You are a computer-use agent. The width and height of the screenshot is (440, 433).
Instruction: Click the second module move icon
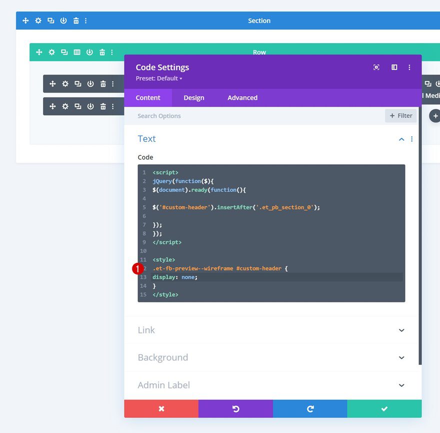[x=52, y=106]
